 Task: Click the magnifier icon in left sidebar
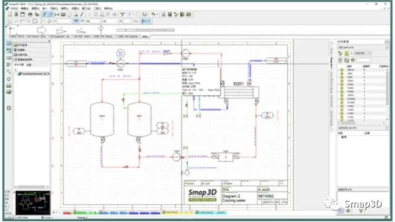(x=9, y=72)
